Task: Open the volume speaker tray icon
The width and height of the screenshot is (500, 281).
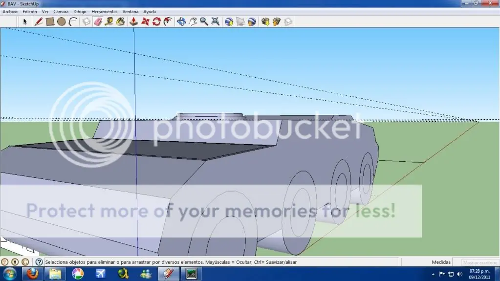Action: point(459,274)
